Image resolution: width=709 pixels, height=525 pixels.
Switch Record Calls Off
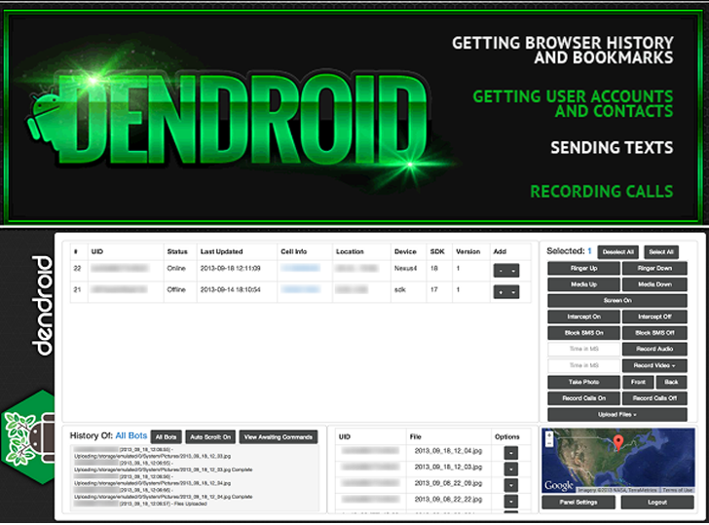click(x=654, y=398)
